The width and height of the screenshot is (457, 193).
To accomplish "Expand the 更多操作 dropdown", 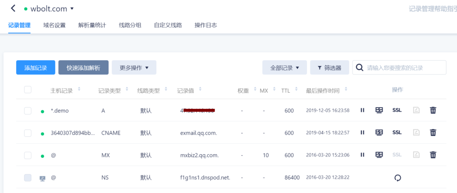I will [134, 68].
